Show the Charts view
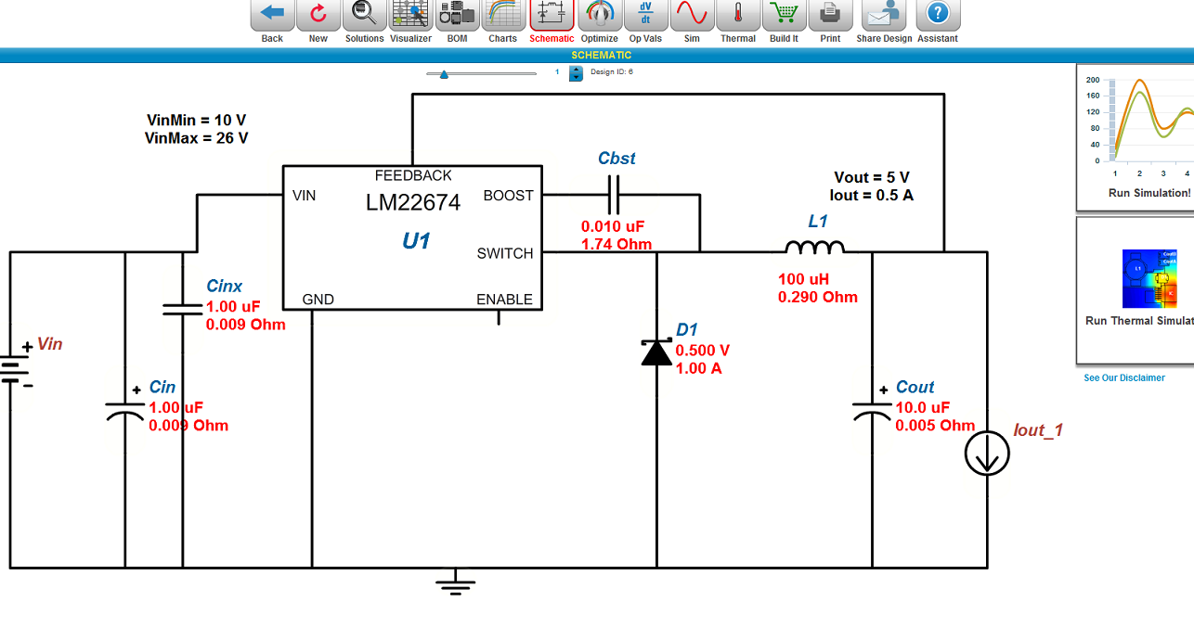This screenshot has height=626, width=1194. pos(503,16)
